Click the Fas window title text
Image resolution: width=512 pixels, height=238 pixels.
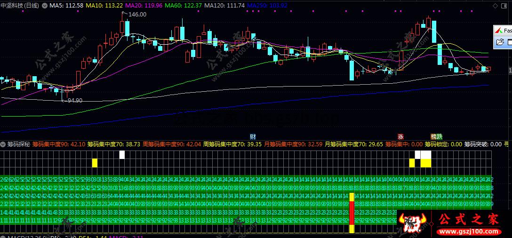tap(508, 31)
